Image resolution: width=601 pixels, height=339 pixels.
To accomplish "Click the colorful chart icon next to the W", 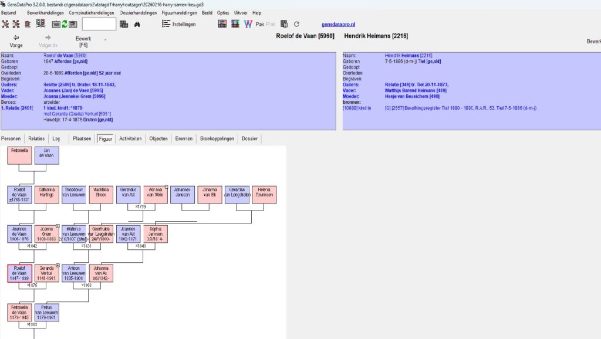I will [x=235, y=24].
